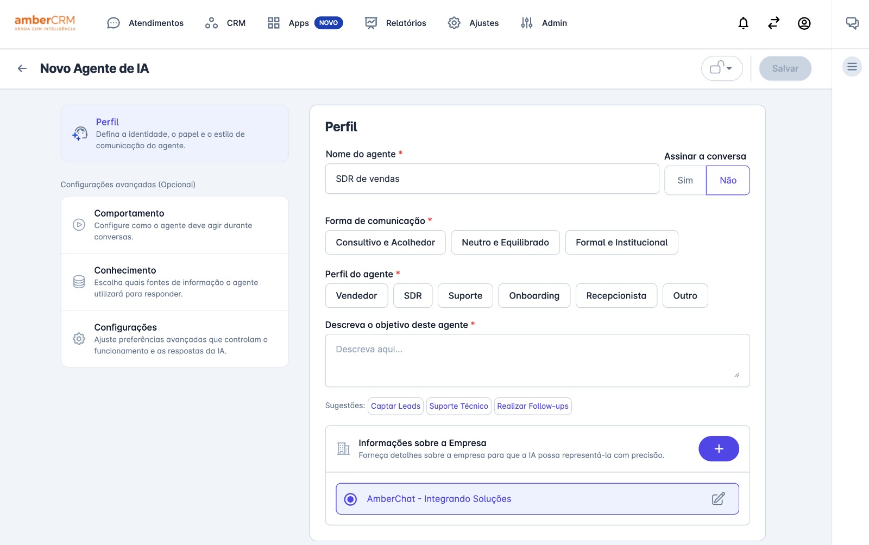Select the AmberChat - Integrando Soluções radio button
The width and height of the screenshot is (869, 545).
(351, 498)
